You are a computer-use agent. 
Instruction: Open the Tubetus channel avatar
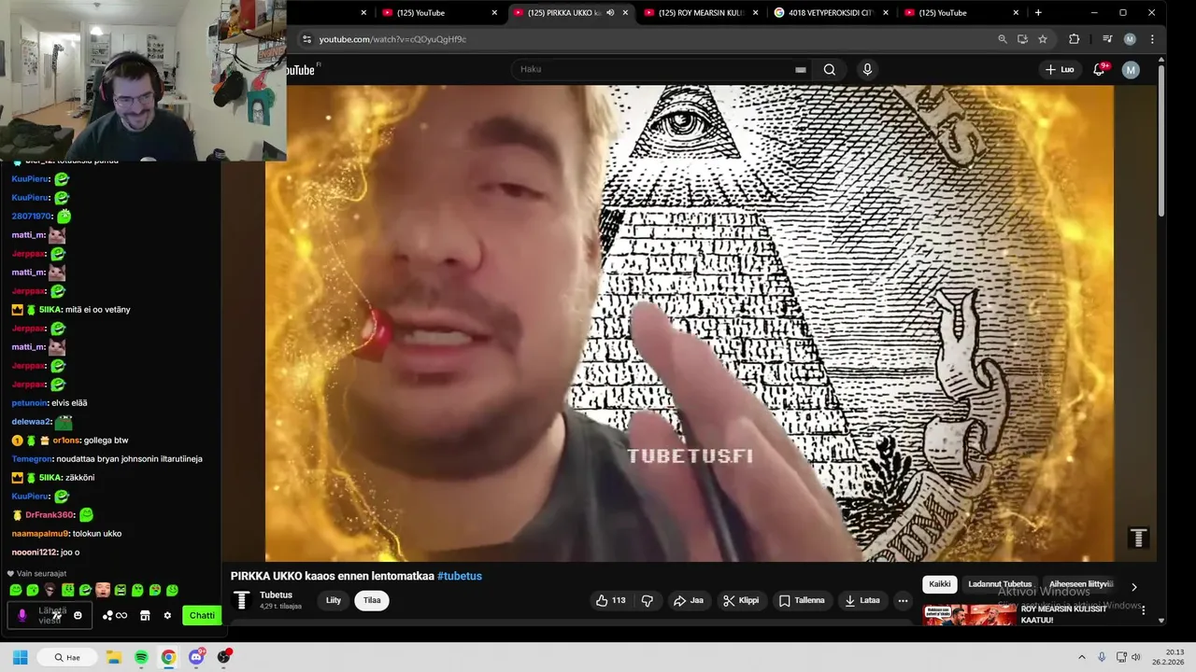(x=241, y=600)
